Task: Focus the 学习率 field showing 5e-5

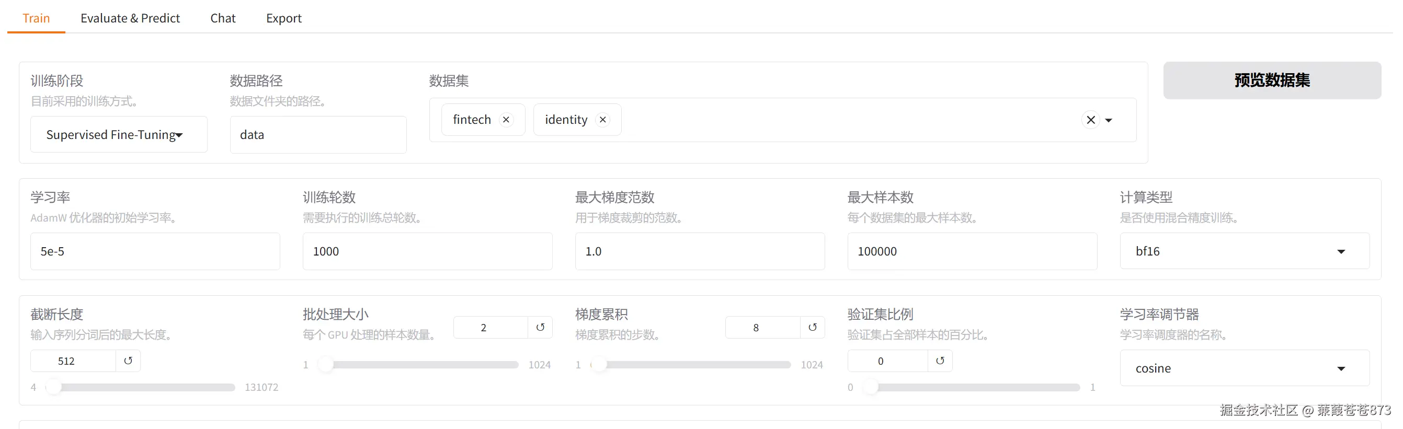Action: pos(155,251)
